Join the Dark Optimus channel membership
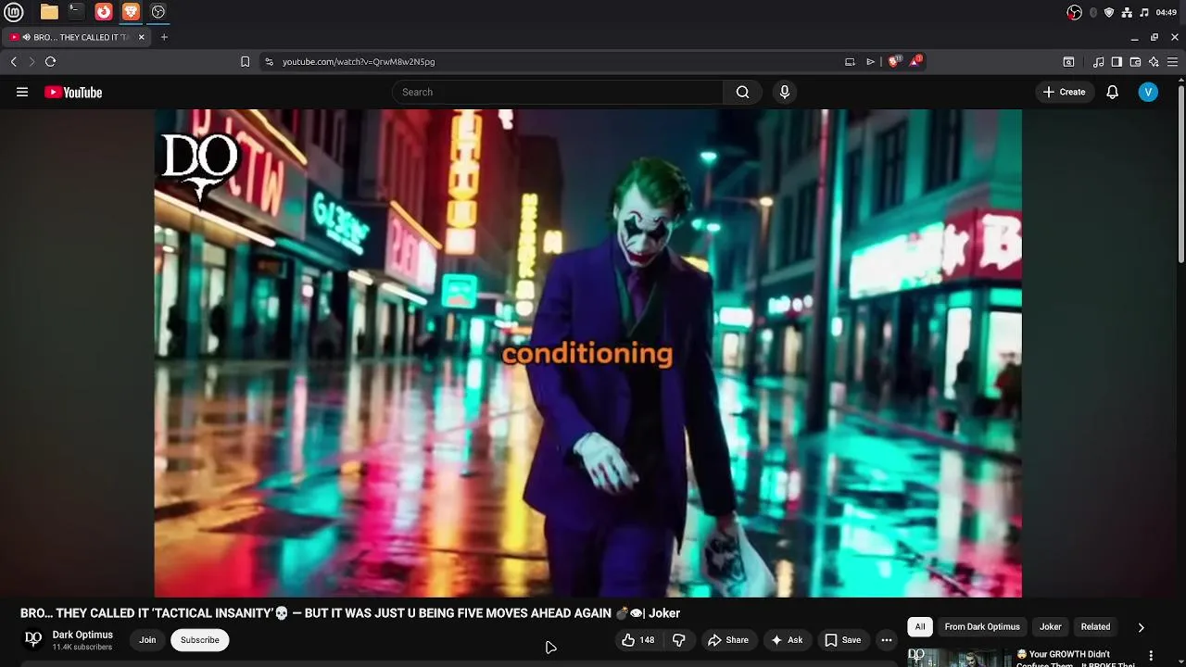Screen dimensions: 1186x667 coord(147,640)
